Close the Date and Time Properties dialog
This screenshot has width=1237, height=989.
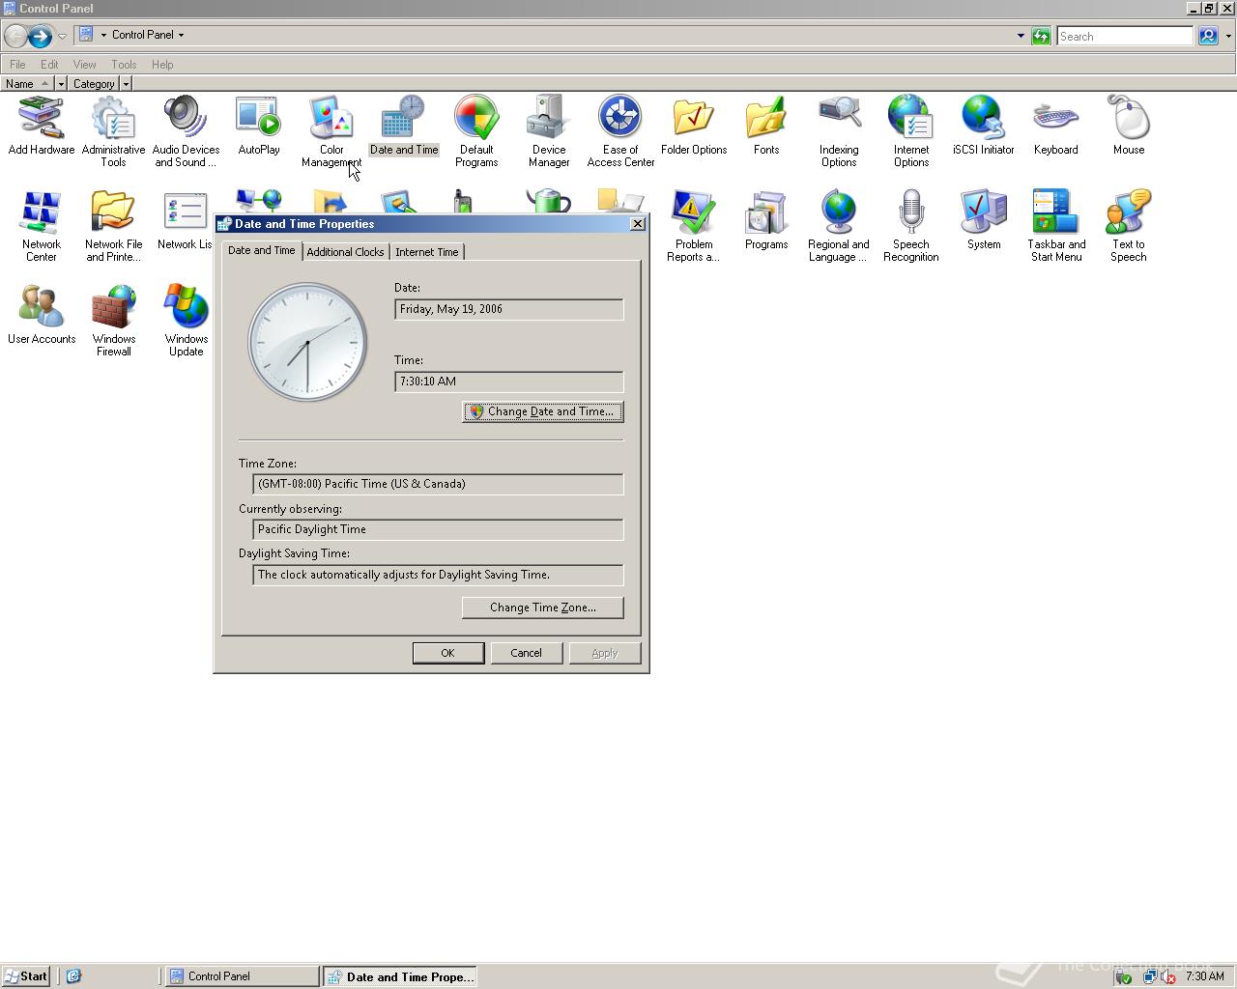click(x=638, y=224)
